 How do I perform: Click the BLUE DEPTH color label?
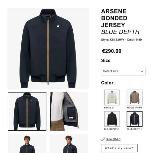[134, 129]
